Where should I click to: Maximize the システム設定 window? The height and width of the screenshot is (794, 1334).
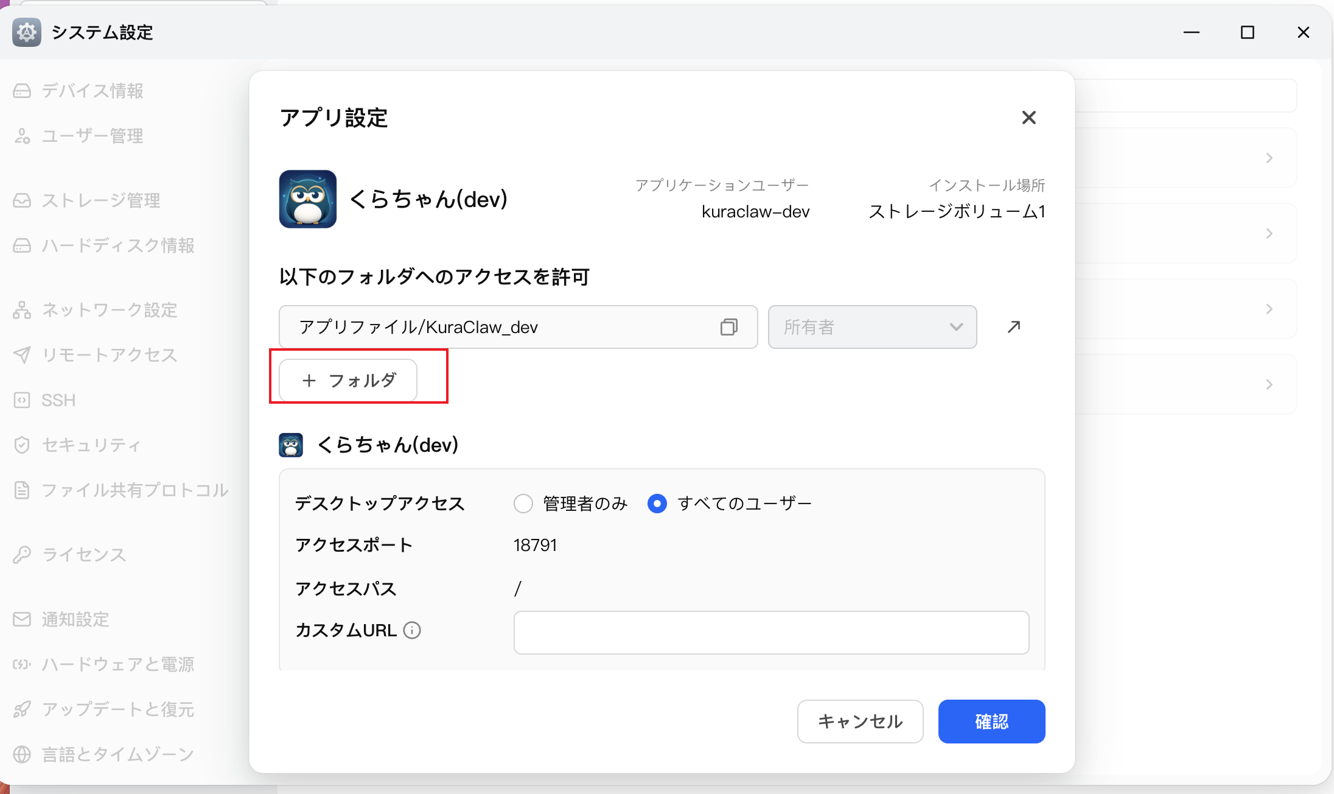1248,32
